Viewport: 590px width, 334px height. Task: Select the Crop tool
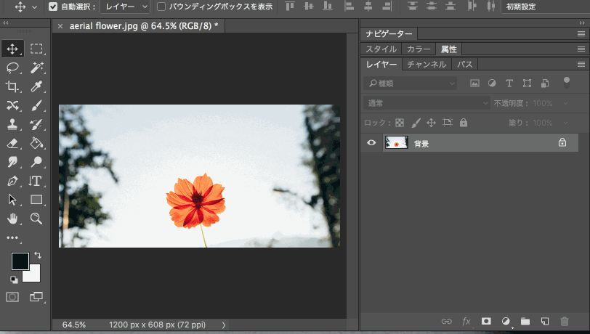pos(12,86)
